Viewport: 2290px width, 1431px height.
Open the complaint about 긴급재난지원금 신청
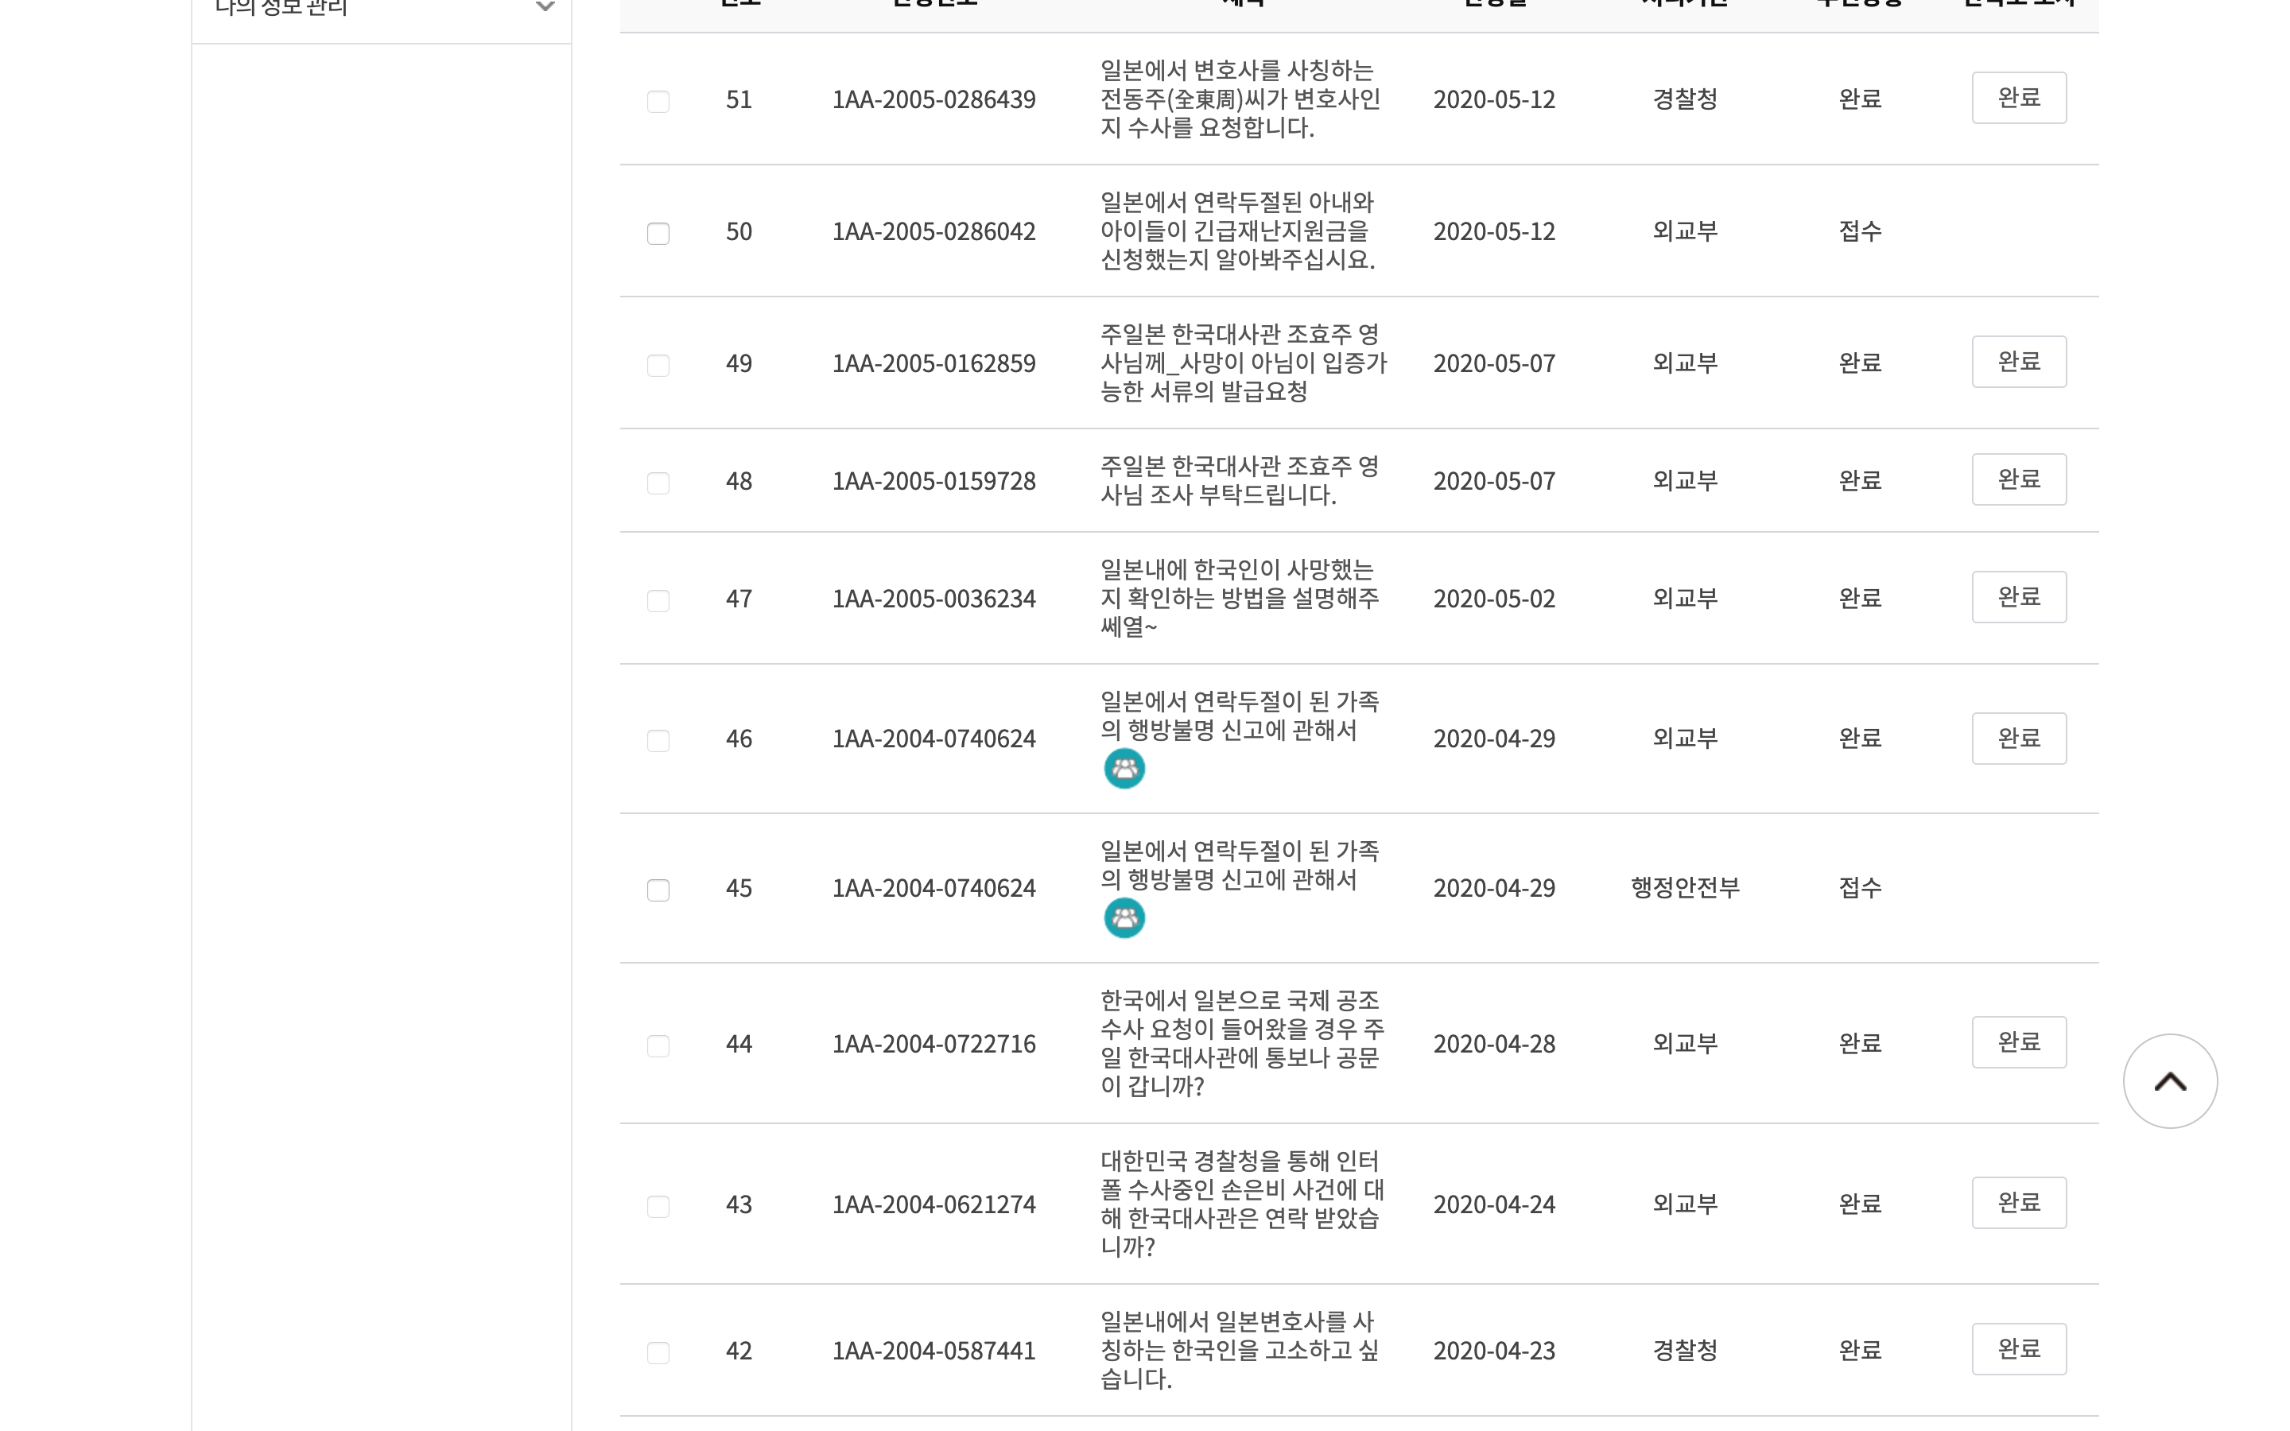coord(1238,231)
